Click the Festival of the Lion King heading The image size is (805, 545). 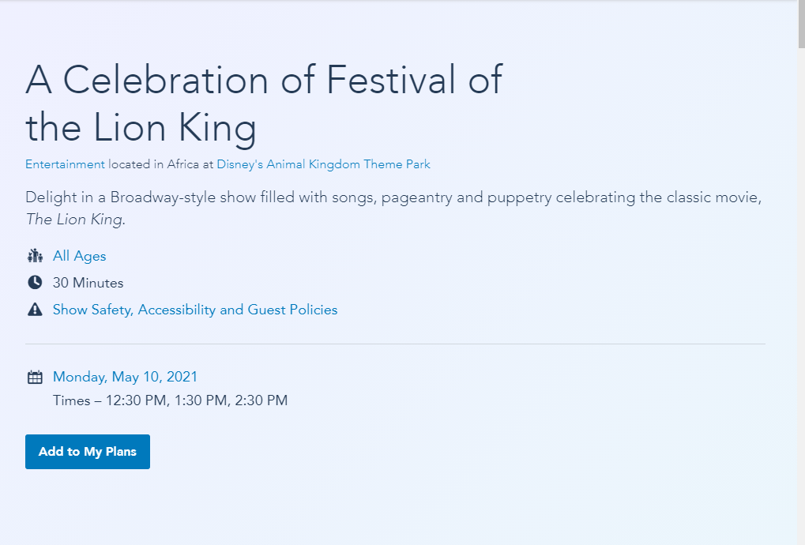tap(264, 103)
